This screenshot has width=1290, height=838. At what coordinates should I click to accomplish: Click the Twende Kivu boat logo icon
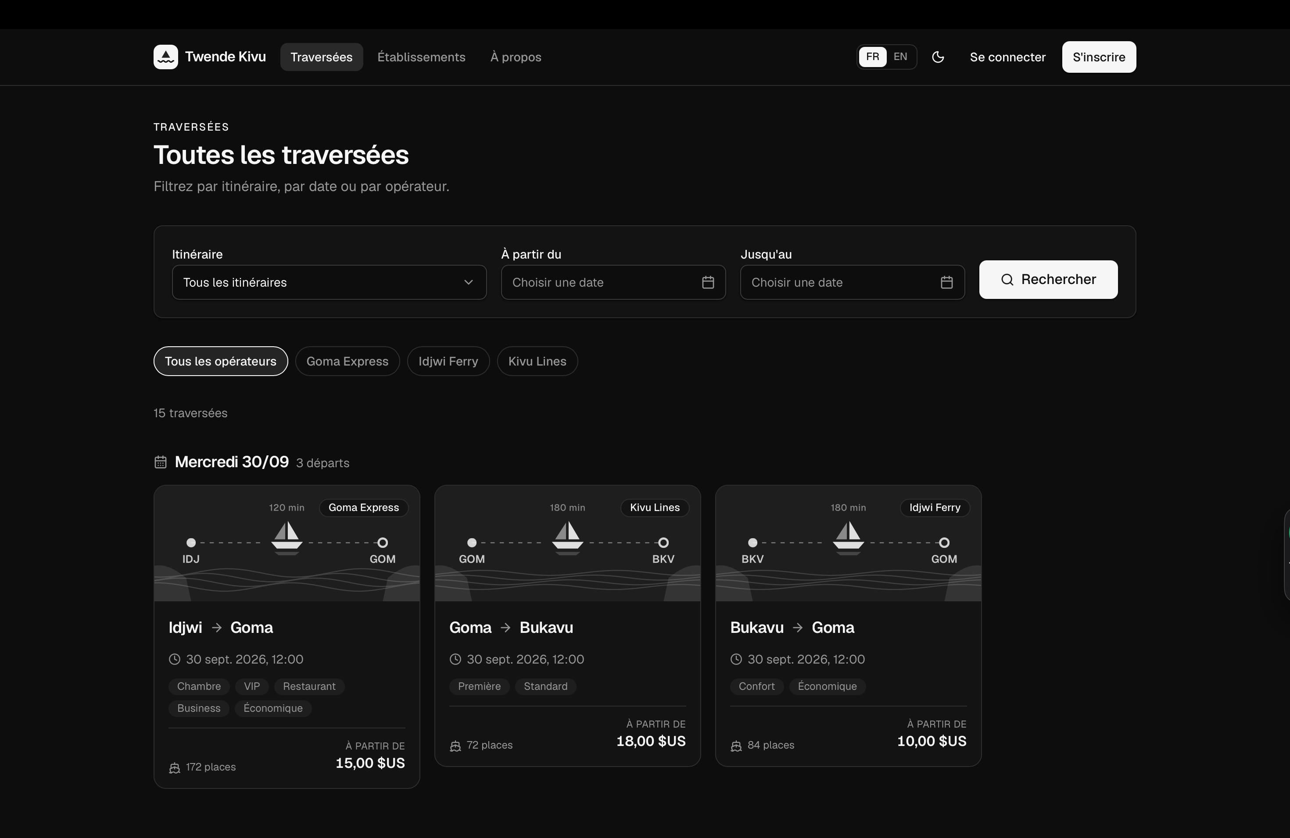[165, 57]
